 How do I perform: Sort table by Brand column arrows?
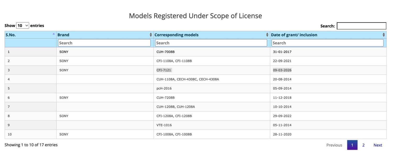click(151, 35)
